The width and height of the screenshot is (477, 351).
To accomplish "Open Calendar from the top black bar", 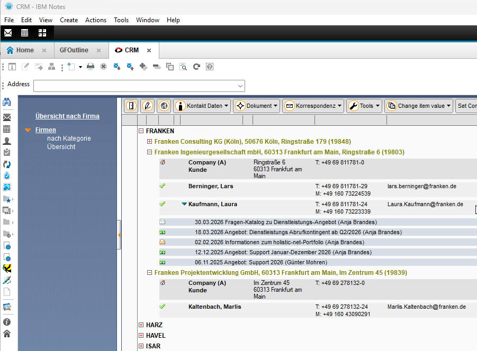I will (25, 33).
